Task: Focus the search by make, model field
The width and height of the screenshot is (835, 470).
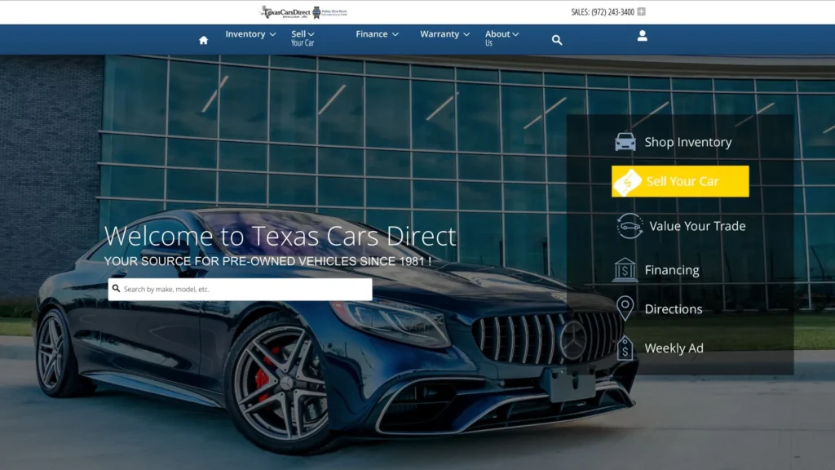Action: [241, 289]
